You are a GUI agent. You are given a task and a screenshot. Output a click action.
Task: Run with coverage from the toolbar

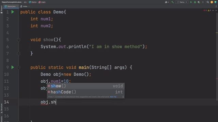coord(199,2)
